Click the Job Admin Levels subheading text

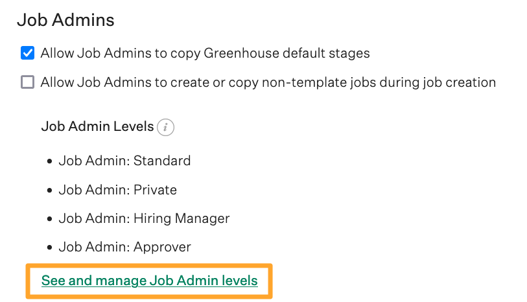(x=97, y=126)
